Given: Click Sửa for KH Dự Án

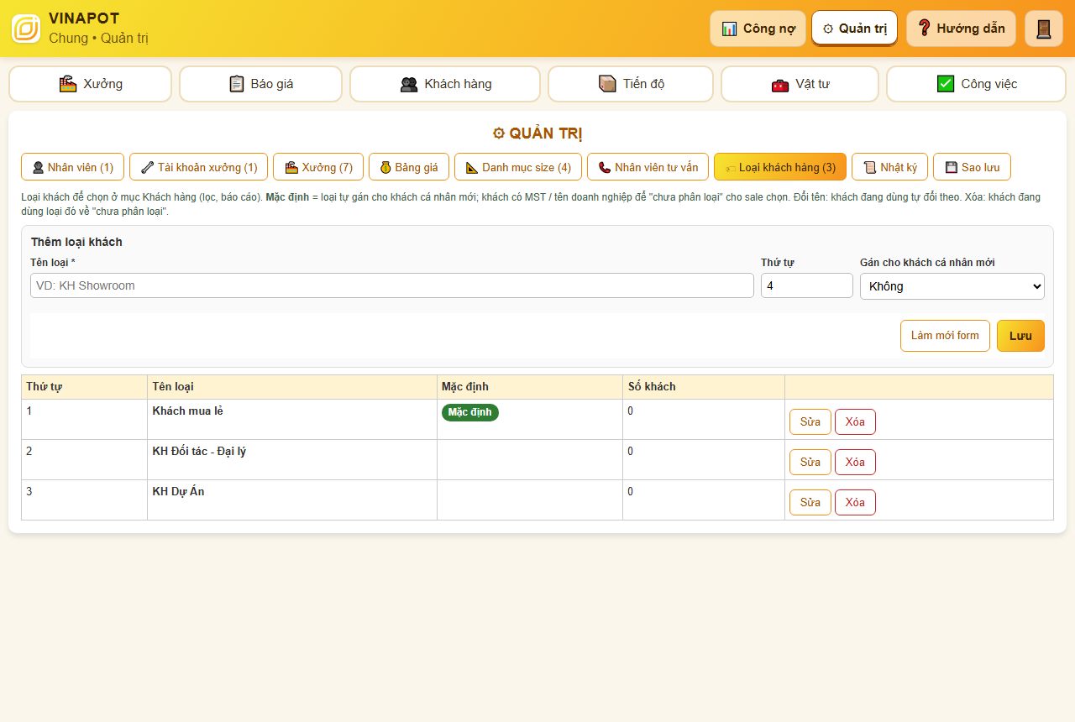Looking at the screenshot, I should [x=810, y=502].
